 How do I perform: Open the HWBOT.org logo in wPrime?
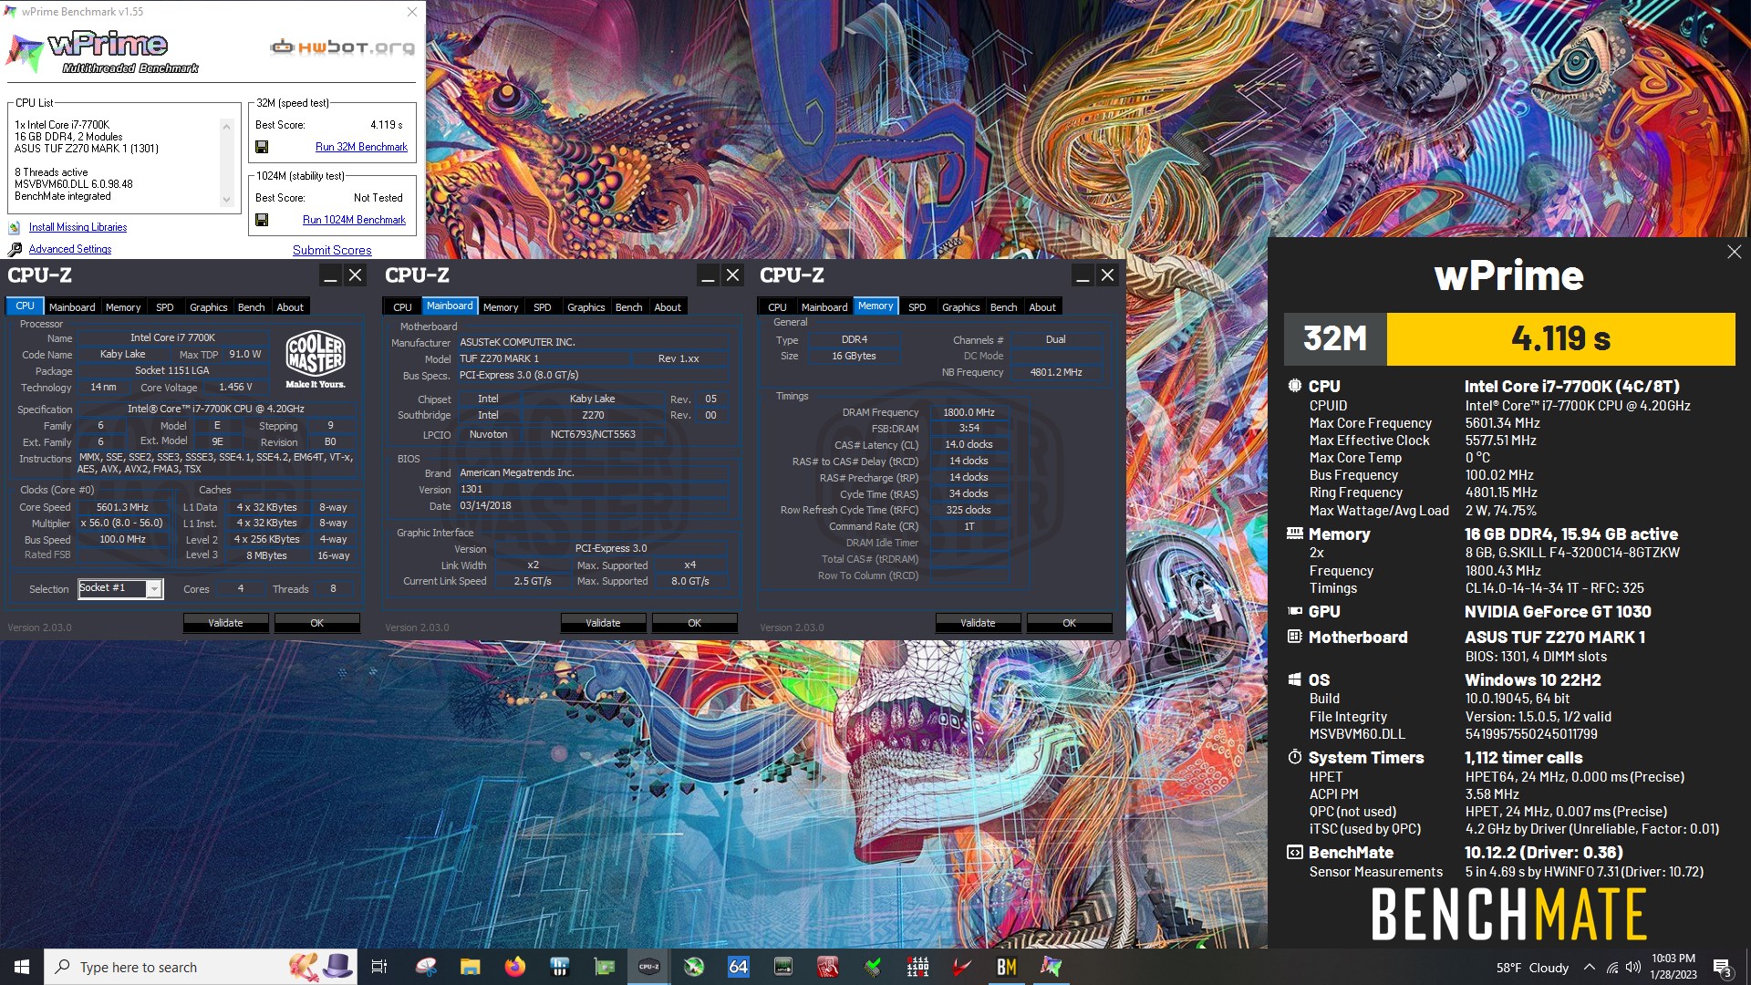[343, 47]
